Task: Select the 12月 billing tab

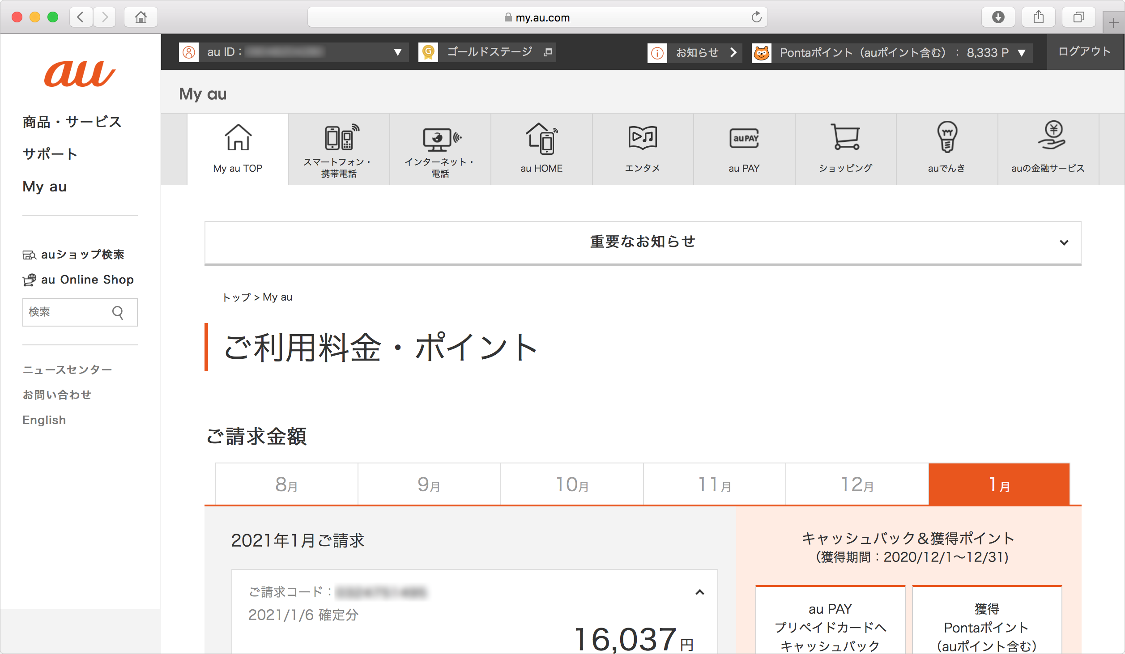Action: point(857,484)
